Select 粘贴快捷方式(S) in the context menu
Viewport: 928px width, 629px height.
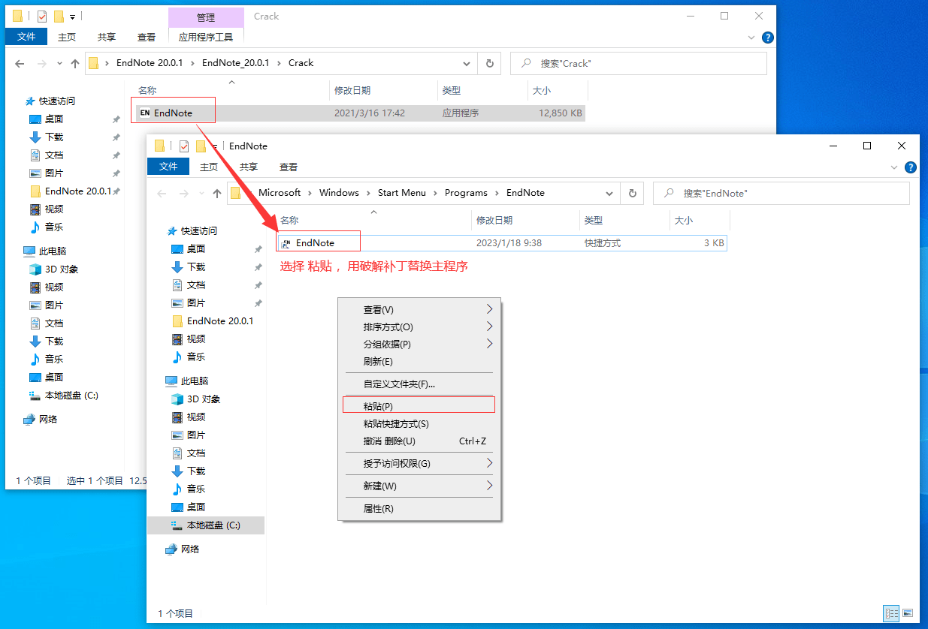click(x=419, y=423)
